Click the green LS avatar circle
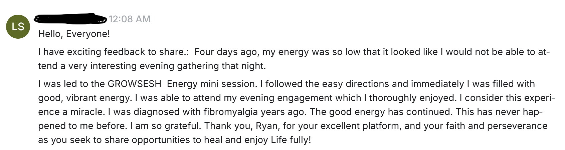 [18, 27]
